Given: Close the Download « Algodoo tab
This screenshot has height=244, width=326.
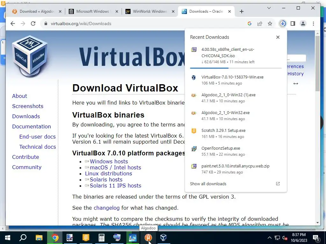Looking at the screenshot, I should [60, 11].
